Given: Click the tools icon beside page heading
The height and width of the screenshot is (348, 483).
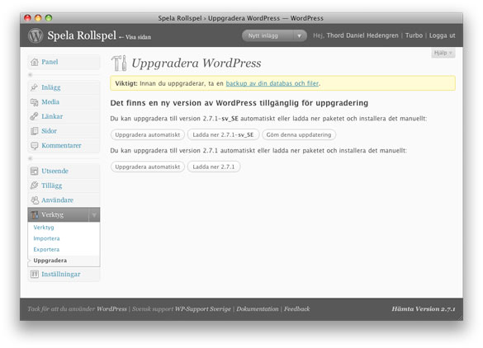Looking at the screenshot, I should coord(119,63).
